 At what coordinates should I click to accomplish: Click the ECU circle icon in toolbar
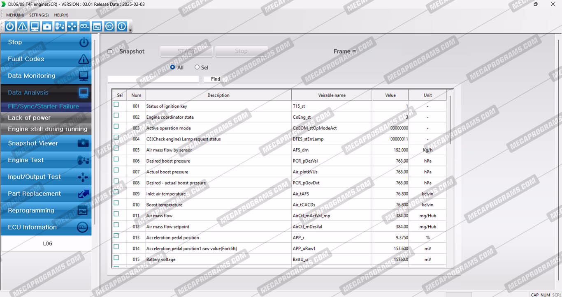click(109, 27)
